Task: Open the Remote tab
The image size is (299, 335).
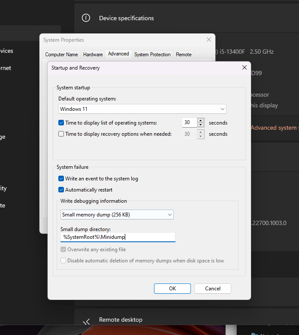Action: click(184, 55)
